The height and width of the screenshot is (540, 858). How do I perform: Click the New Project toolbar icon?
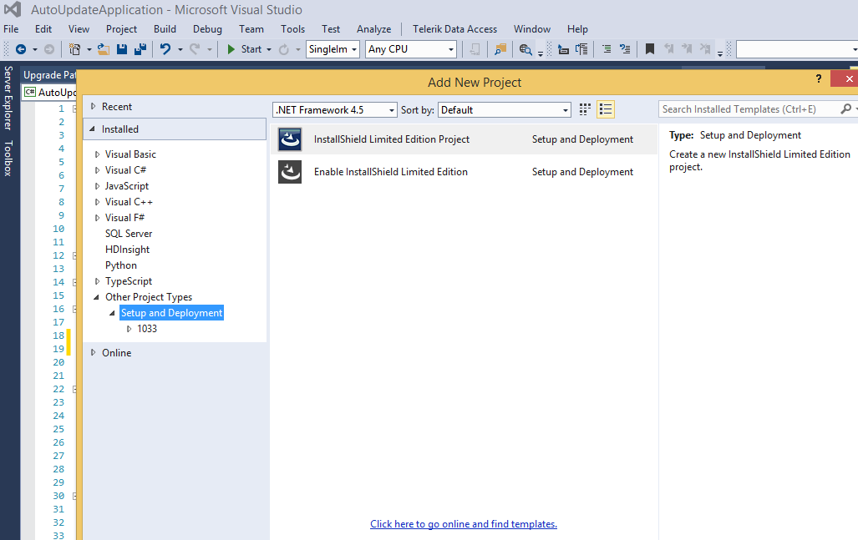point(74,49)
